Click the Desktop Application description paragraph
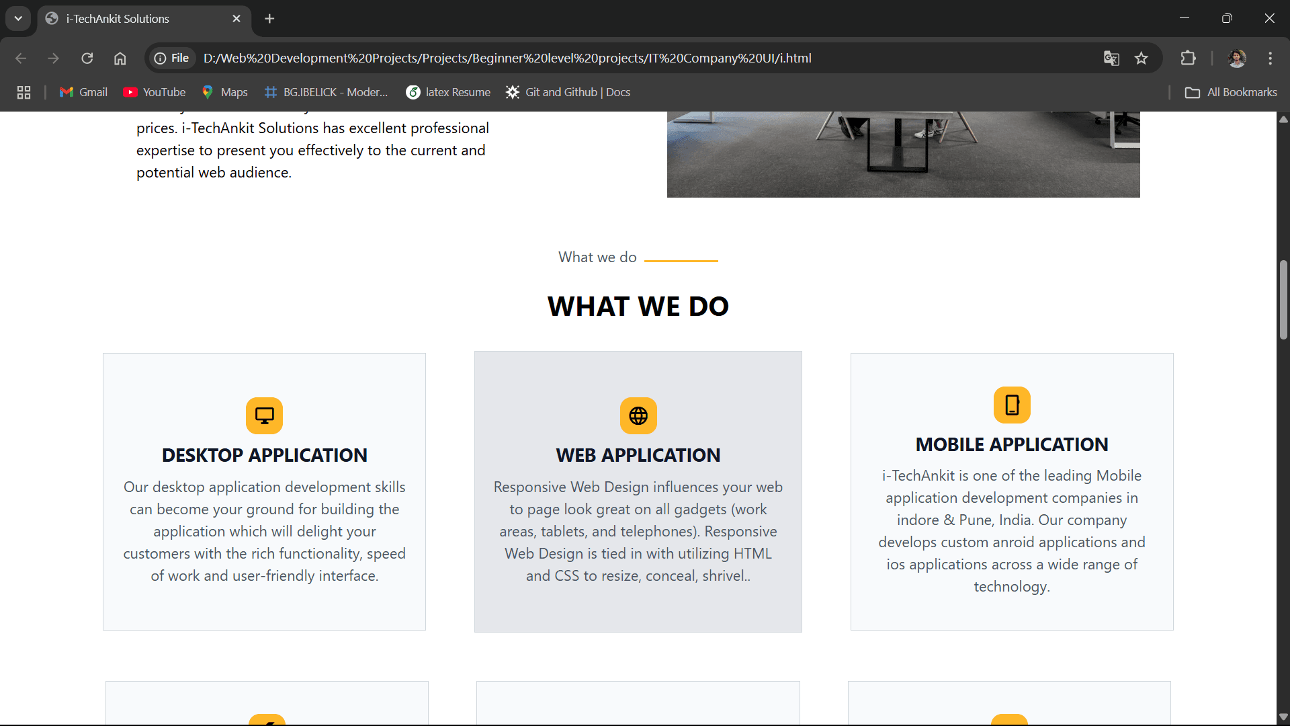 (x=264, y=531)
